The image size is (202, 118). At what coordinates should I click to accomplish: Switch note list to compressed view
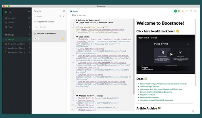point(63,16)
